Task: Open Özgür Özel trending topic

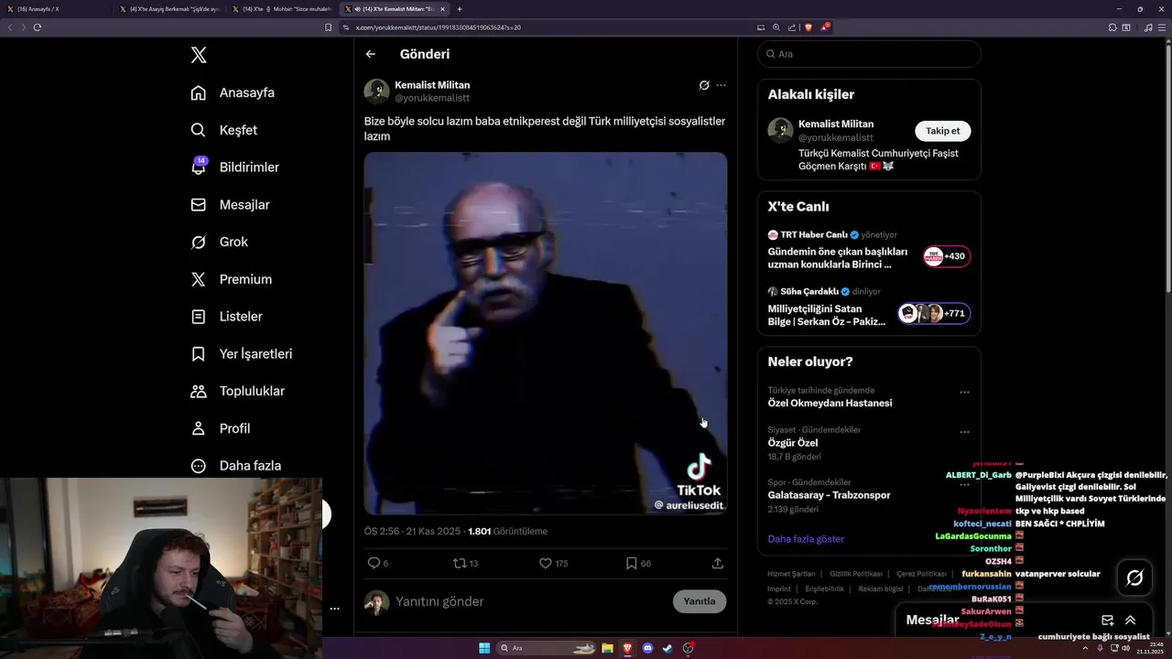Action: point(793,443)
